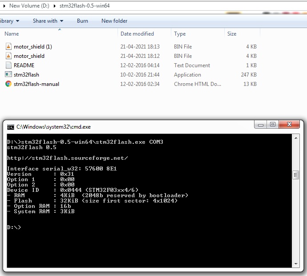The image size is (307, 276).
Task: Open the library dropdown in Explorer toolbar
Action: coord(9,21)
